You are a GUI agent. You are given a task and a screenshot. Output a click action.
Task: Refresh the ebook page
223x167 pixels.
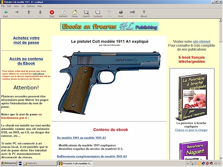tap(63, 14)
